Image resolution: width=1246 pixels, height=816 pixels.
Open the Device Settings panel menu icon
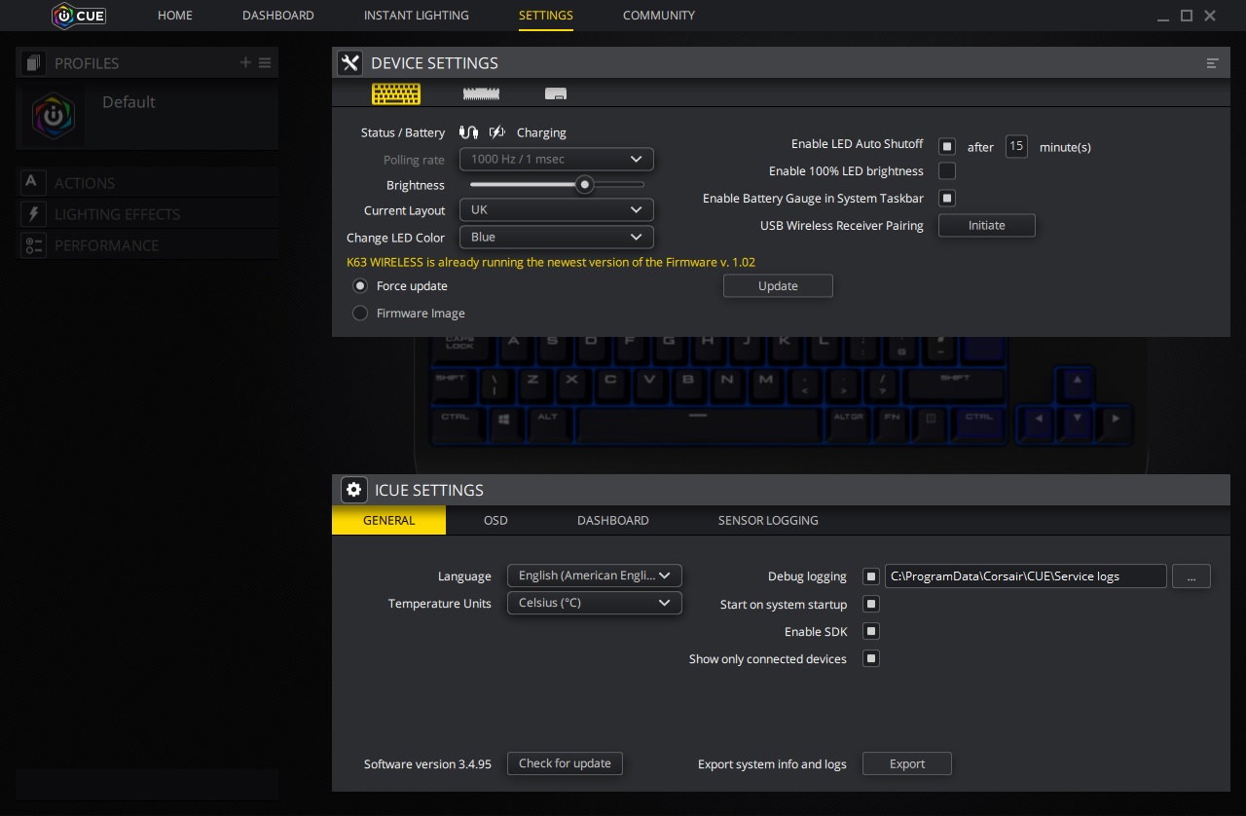[1212, 63]
